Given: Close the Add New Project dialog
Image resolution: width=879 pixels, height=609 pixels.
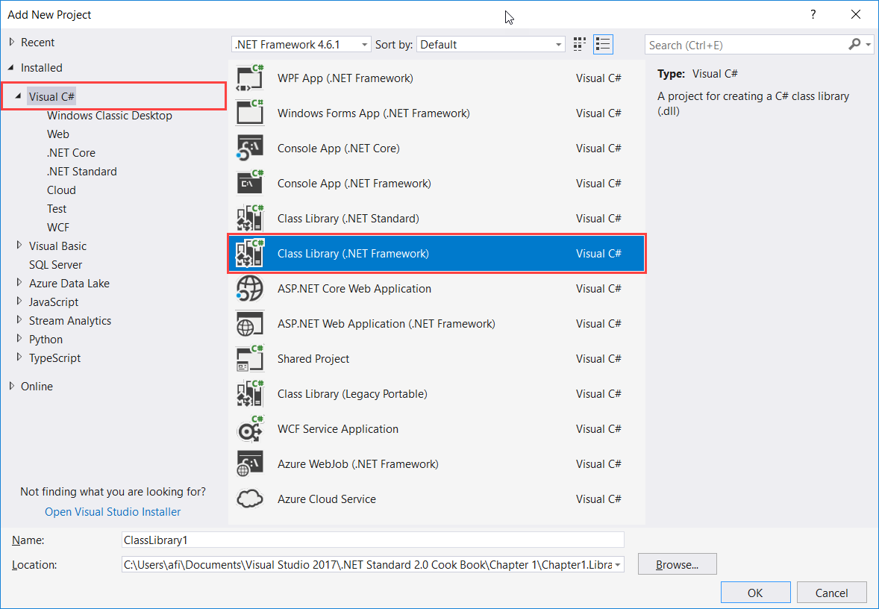Looking at the screenshot, I should 855,15.
